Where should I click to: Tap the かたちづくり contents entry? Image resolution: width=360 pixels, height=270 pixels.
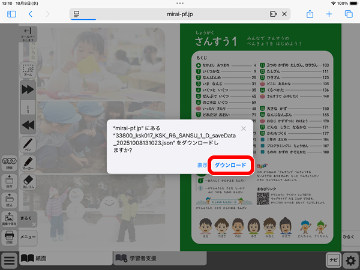tap(295, 133)
